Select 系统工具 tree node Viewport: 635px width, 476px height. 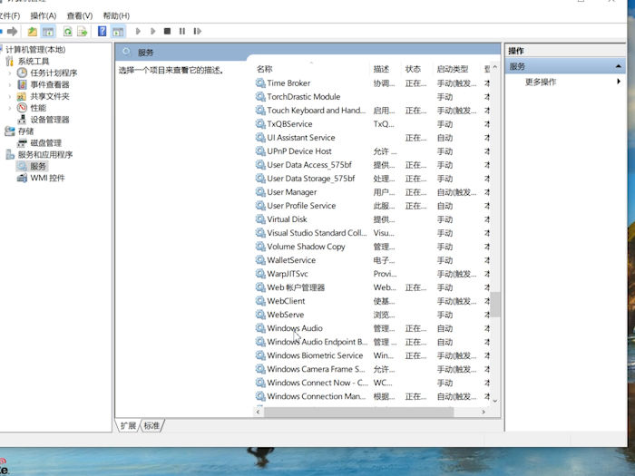tap(34, 61)
